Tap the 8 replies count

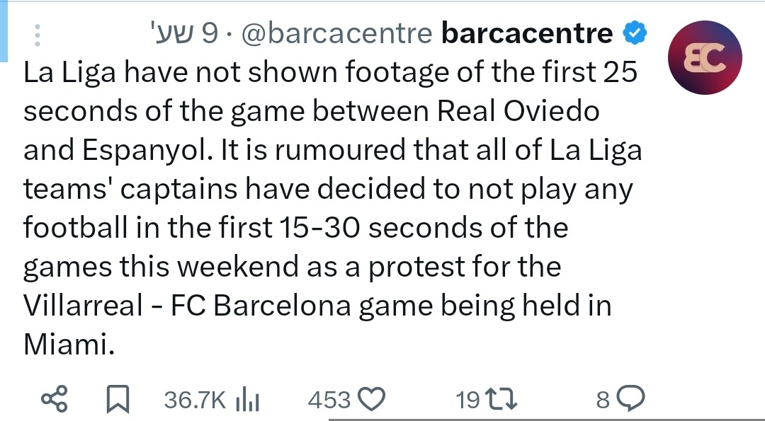point(603,400)
